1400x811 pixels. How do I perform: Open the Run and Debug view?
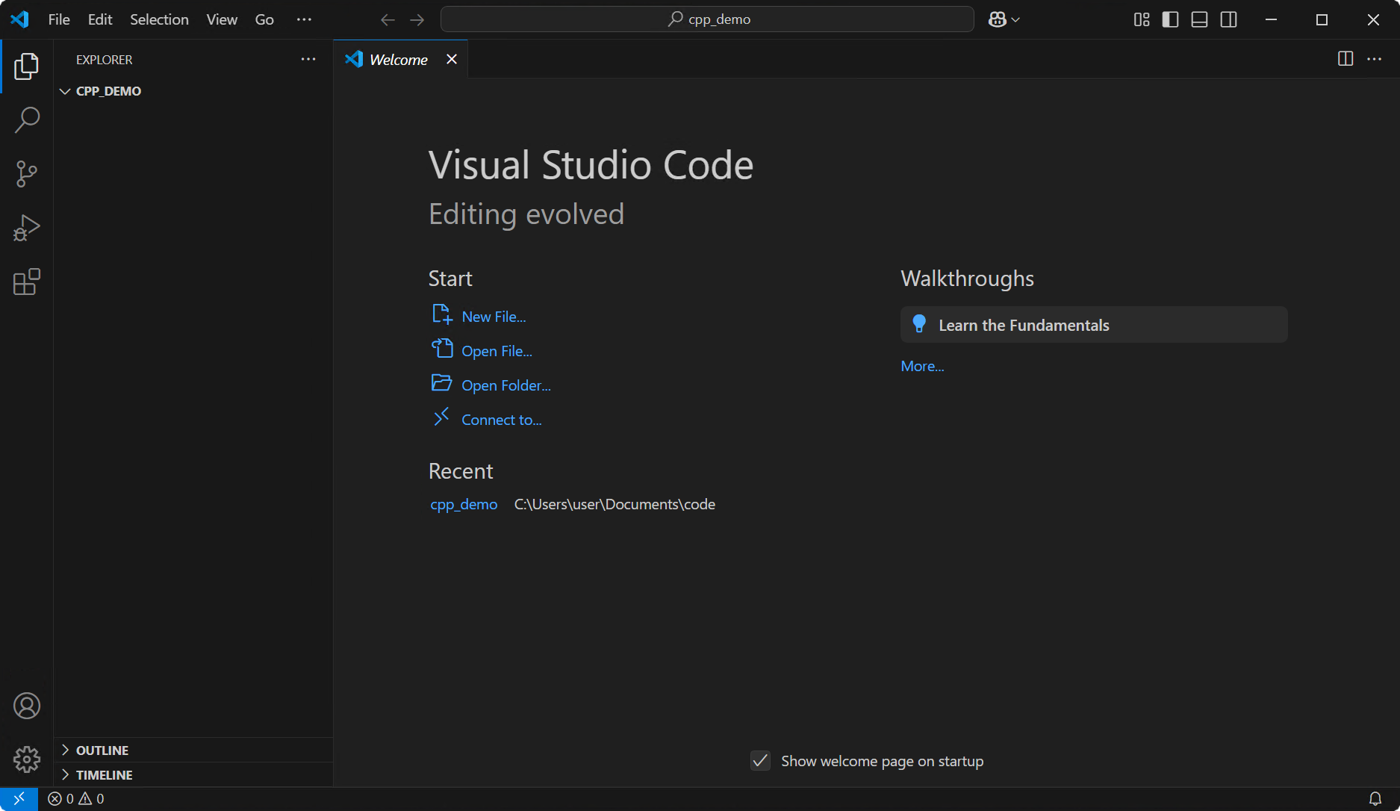(26, 227)
